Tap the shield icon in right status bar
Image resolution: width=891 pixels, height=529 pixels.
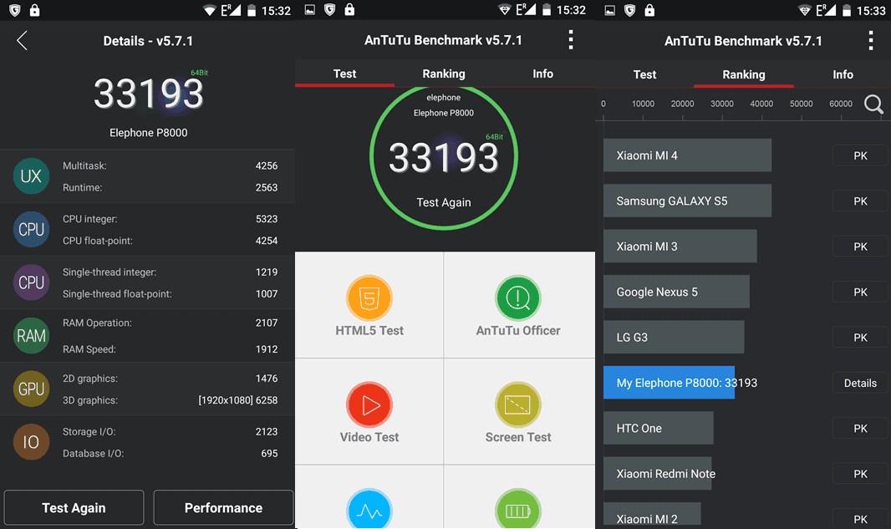pos(629,10)
